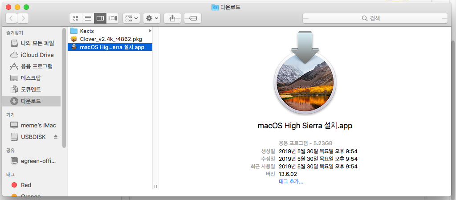Switch to list view

point(88,18)
